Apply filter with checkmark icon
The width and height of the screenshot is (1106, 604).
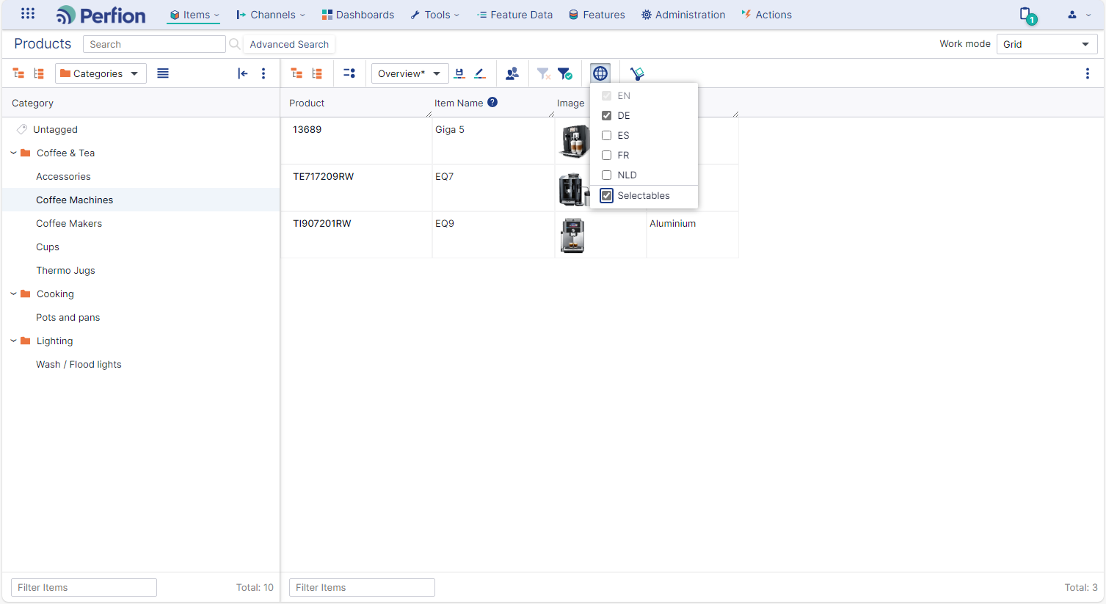[564, 73]
